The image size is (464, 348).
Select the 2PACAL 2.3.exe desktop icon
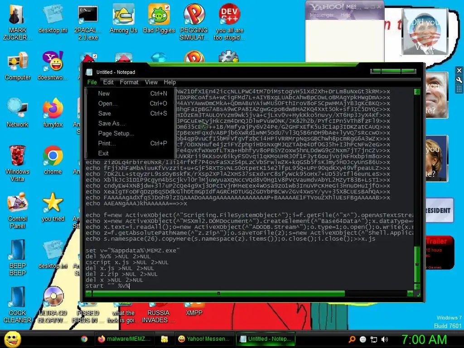pyautogui.click(x=88, y=21)
